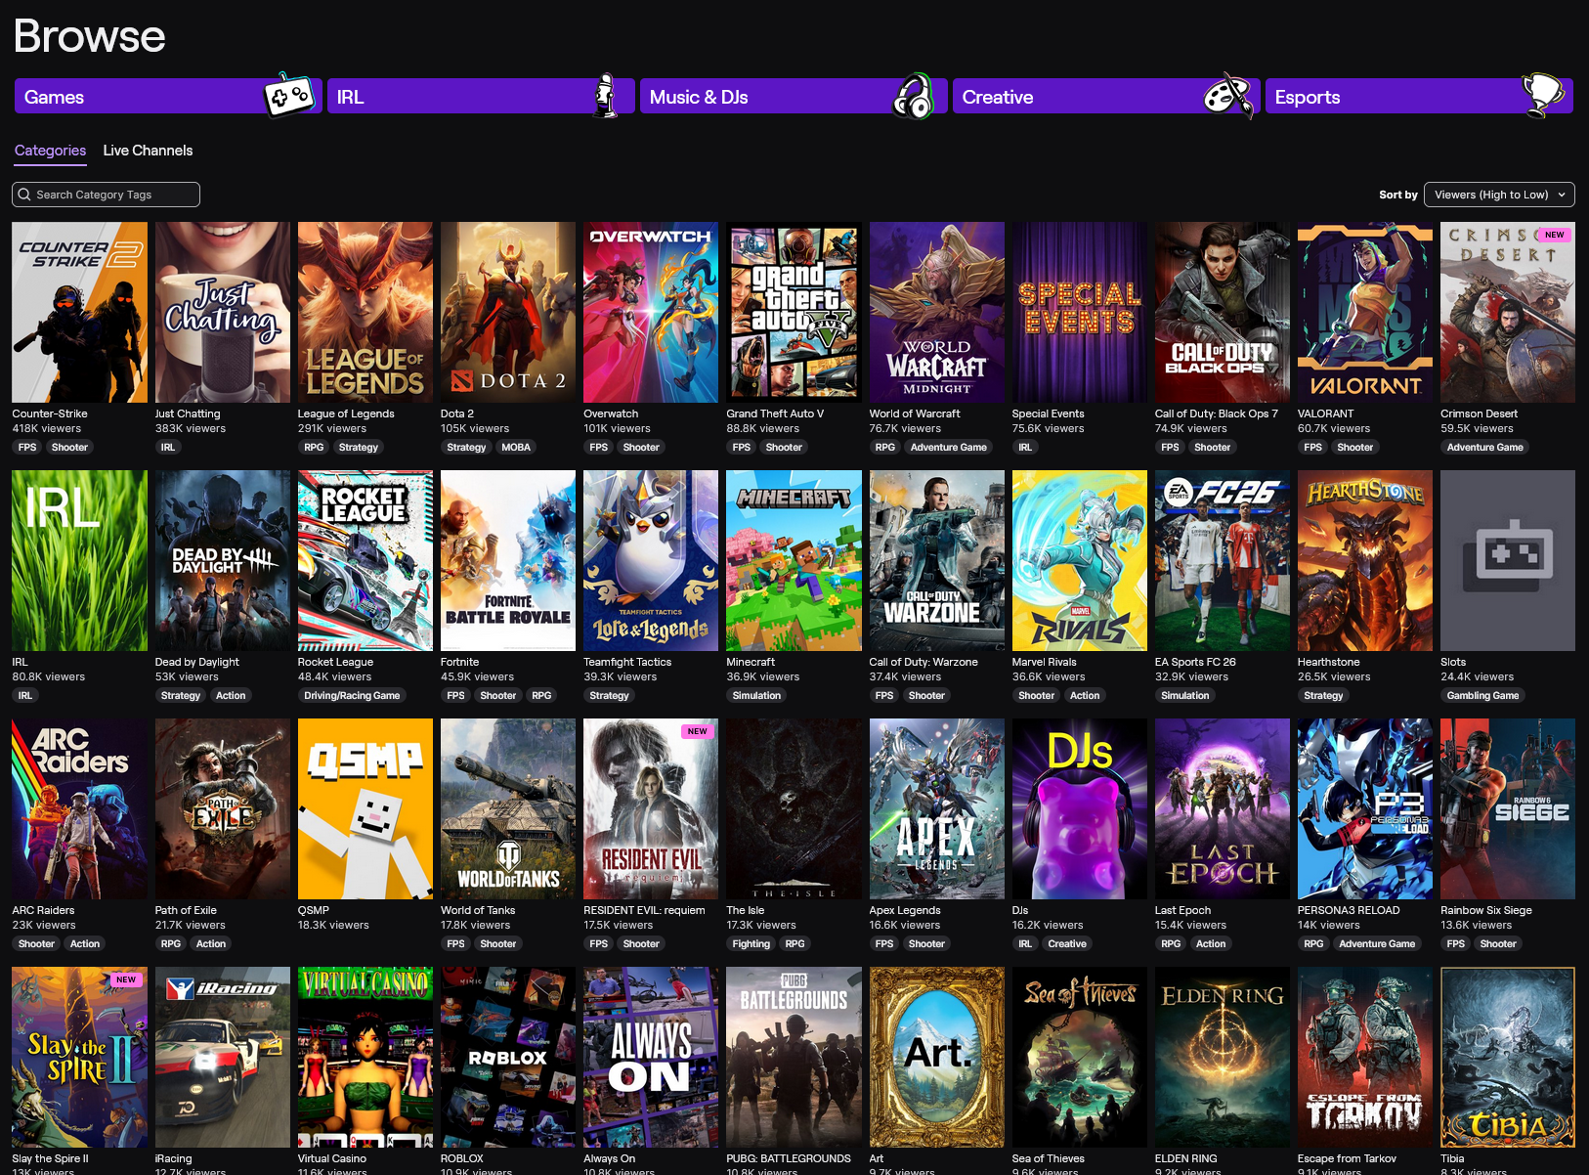The height and width of the screenshot is (1175, 1589).
Task: Open the Grand Theft Auto V cover
Action: (x=794, y=312)
